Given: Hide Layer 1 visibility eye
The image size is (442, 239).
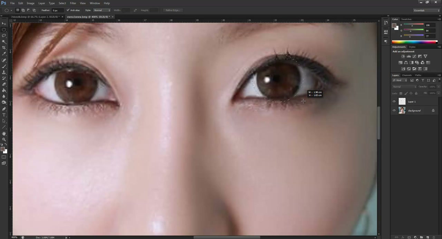Looking at the screenshot, I should click(394, 102).
